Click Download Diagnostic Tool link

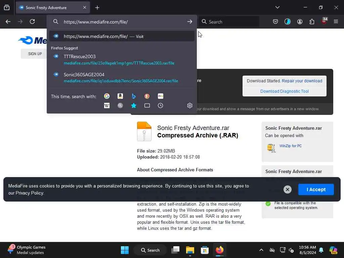(284, 91)
